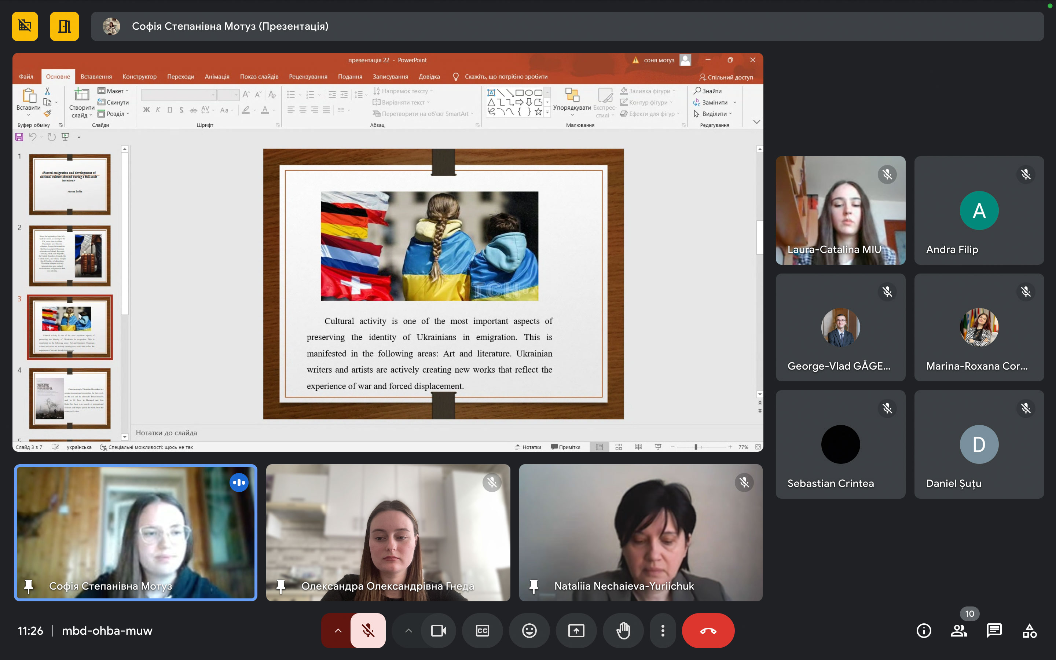This screenshot has height=660, width=1056.
Task: Show the participants list icon
Action: tap(959, 631)
